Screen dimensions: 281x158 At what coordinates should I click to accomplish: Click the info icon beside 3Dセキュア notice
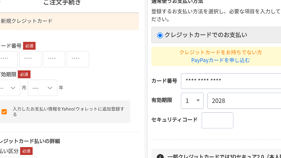[160, 157]
